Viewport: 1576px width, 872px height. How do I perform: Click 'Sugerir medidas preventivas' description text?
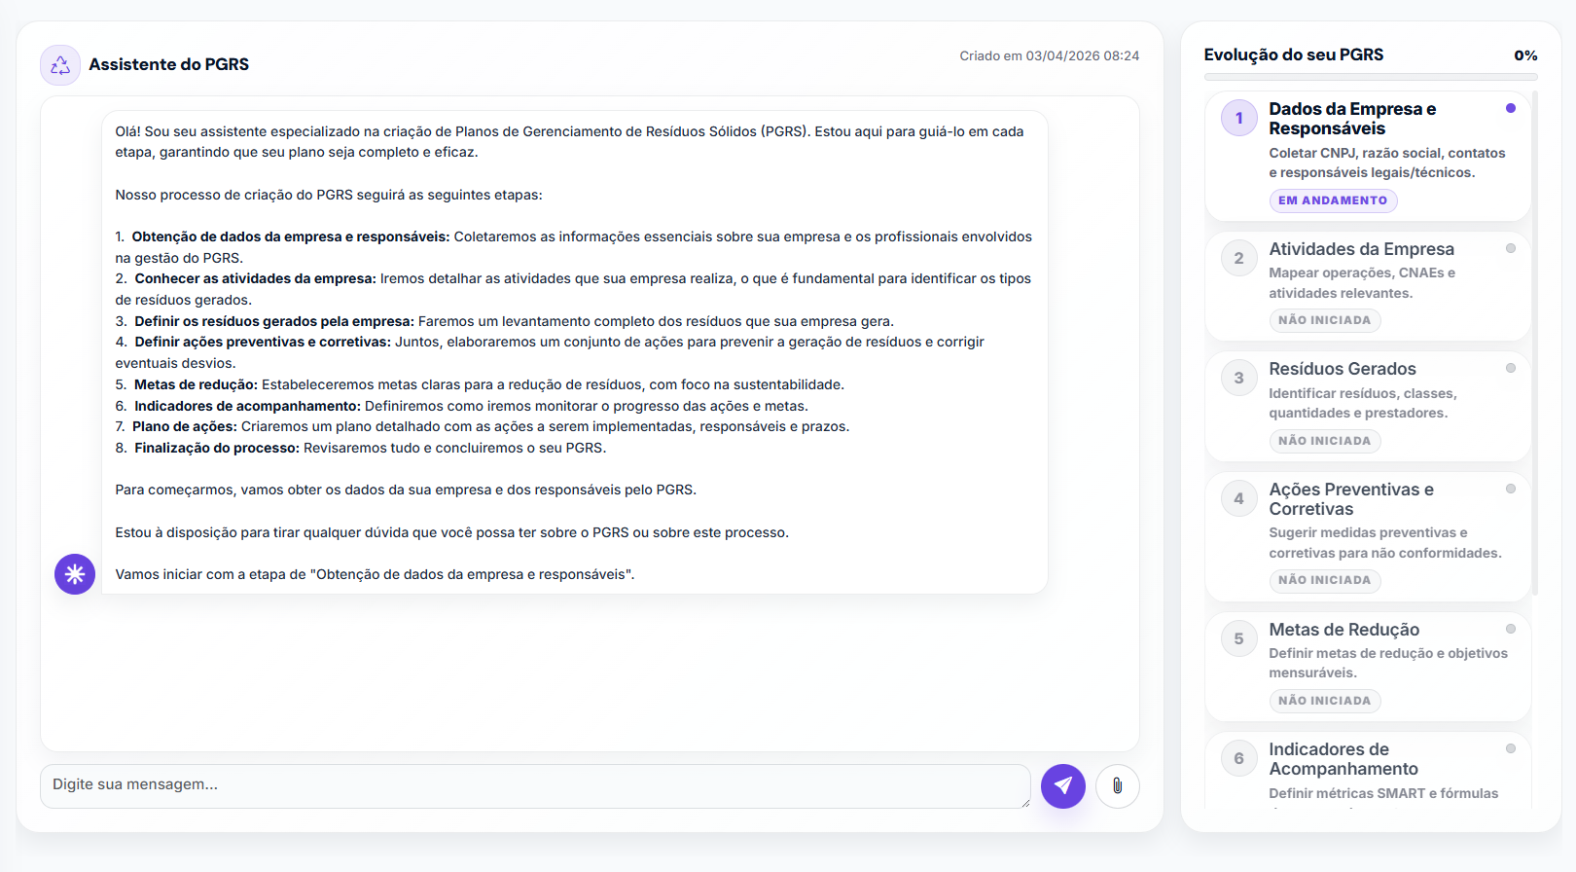click(x=1384, y=543)
